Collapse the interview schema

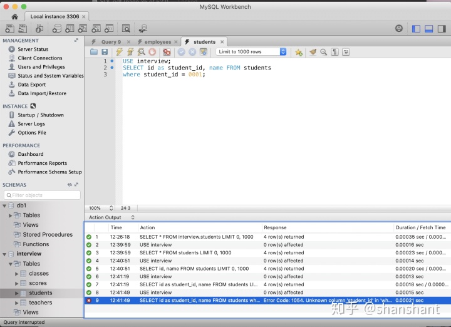pyautogui.click(x=4, y=254)
